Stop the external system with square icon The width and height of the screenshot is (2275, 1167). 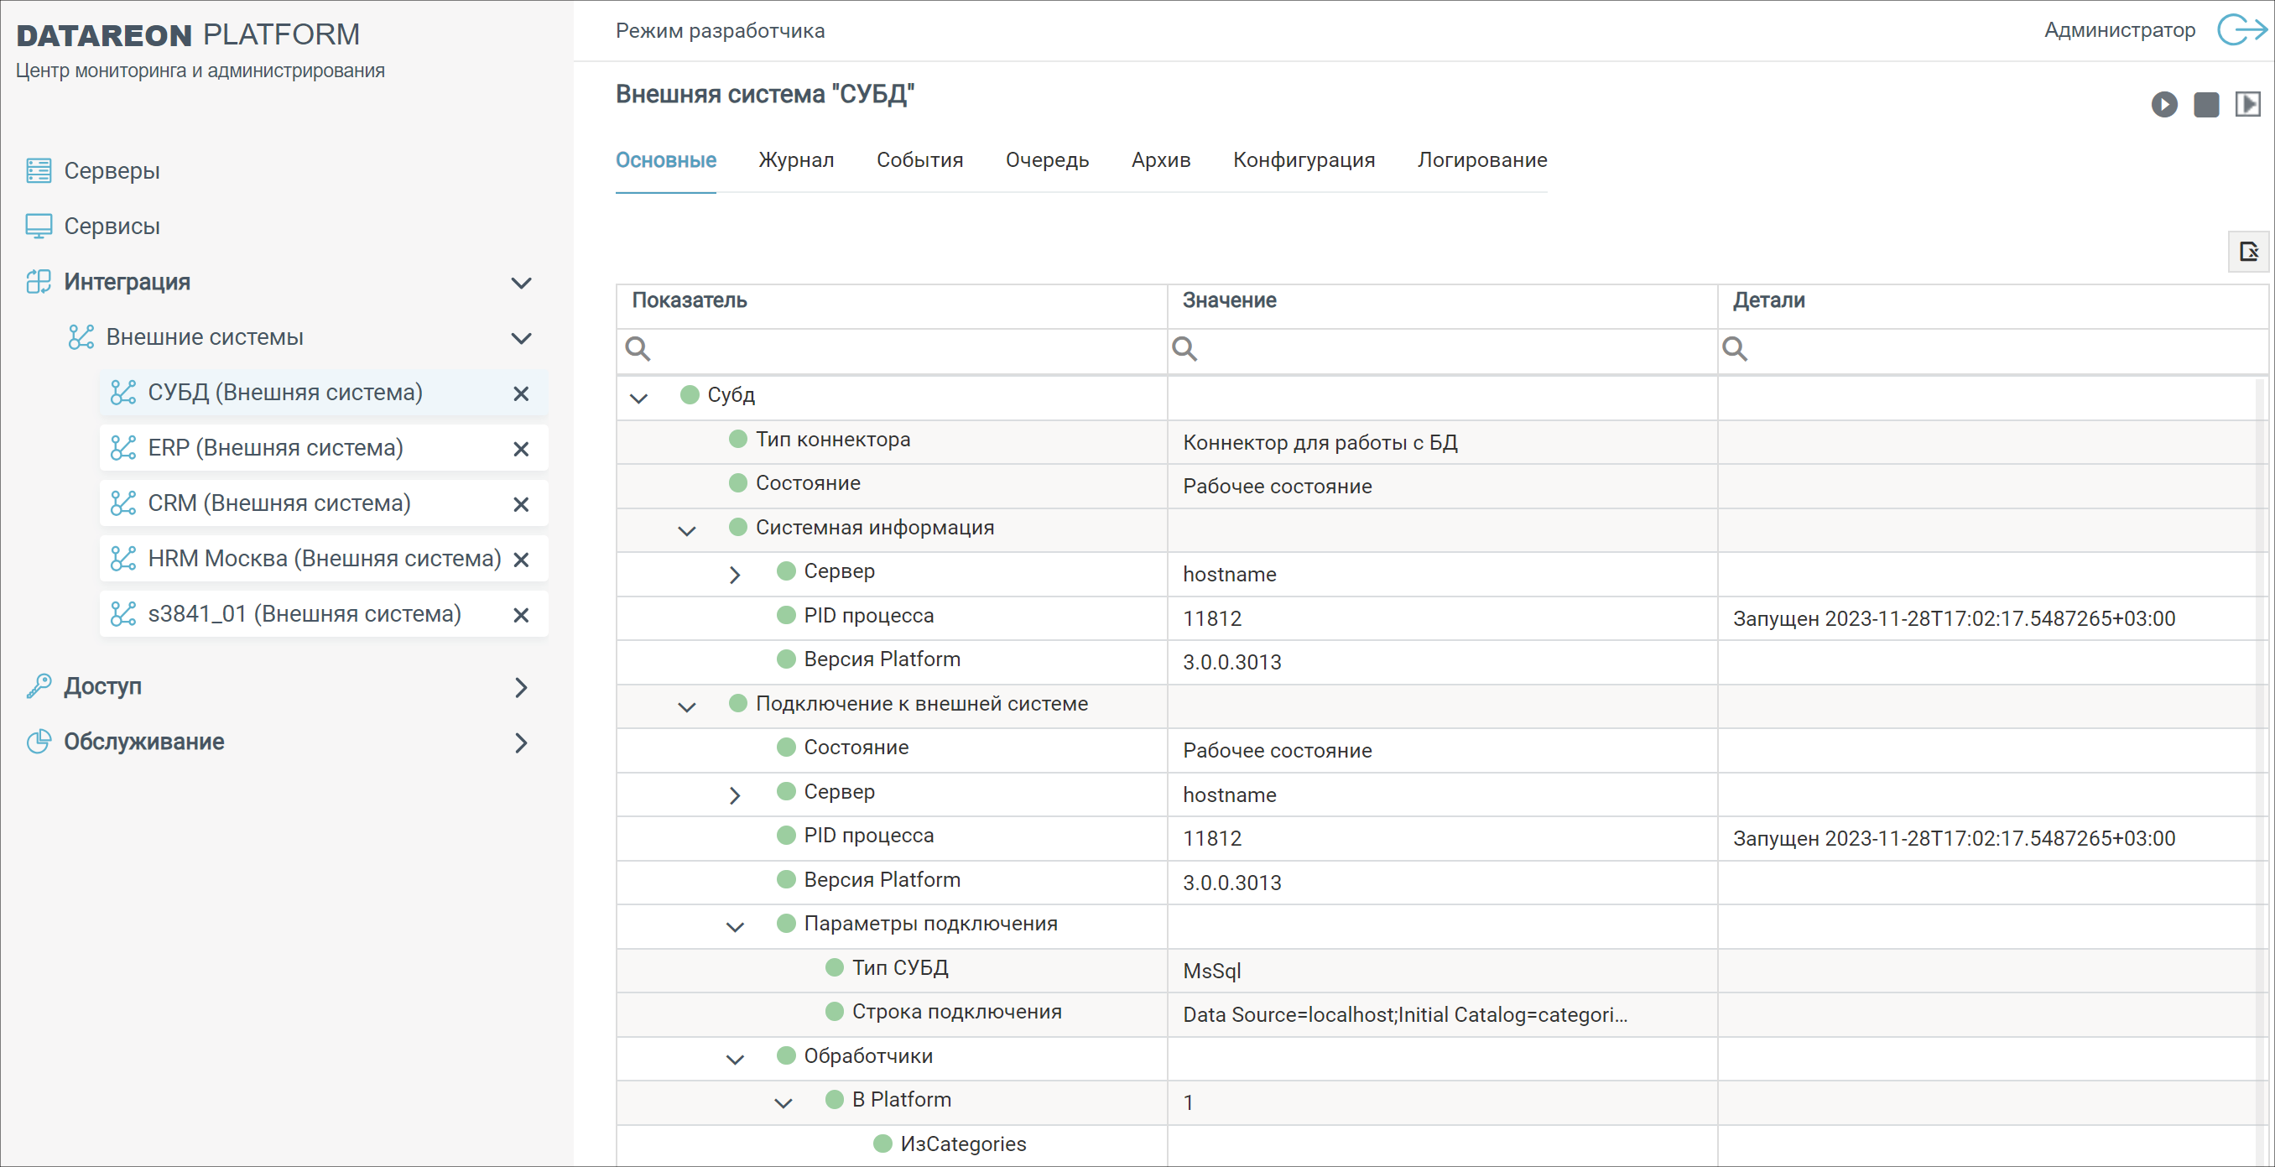point(2206,104)
